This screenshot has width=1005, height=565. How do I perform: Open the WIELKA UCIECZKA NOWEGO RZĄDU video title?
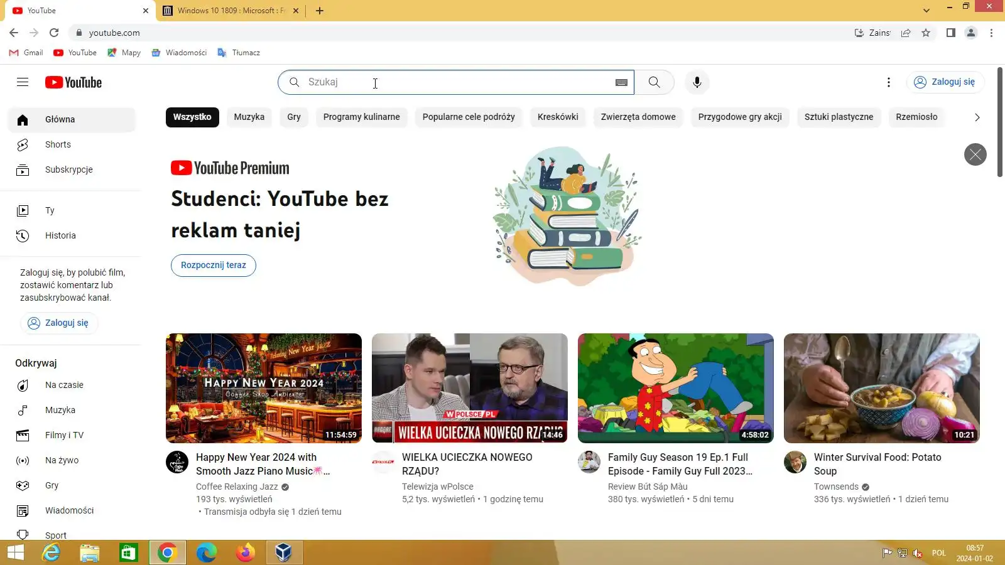pos(467,464)
